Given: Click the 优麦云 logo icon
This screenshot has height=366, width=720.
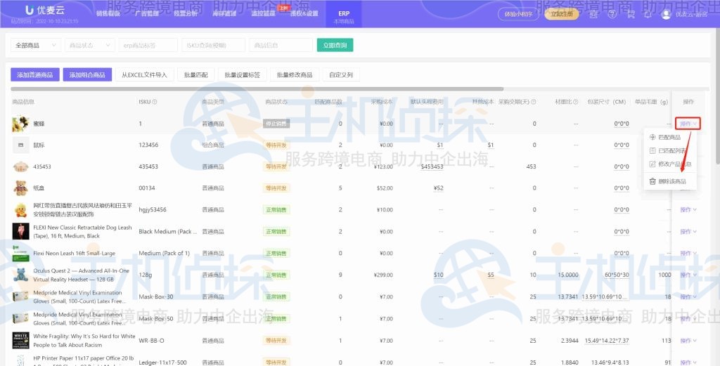Looking at the screenshot, I should pos(30,11).
